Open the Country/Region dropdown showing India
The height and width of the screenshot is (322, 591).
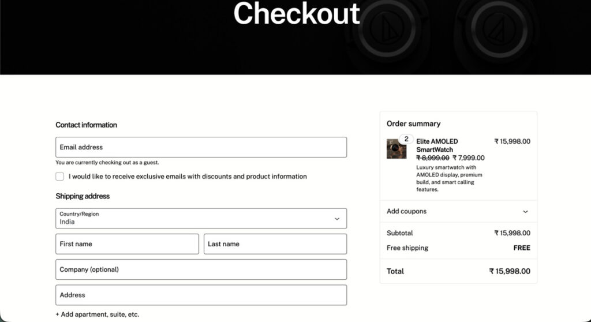(201, 218)
